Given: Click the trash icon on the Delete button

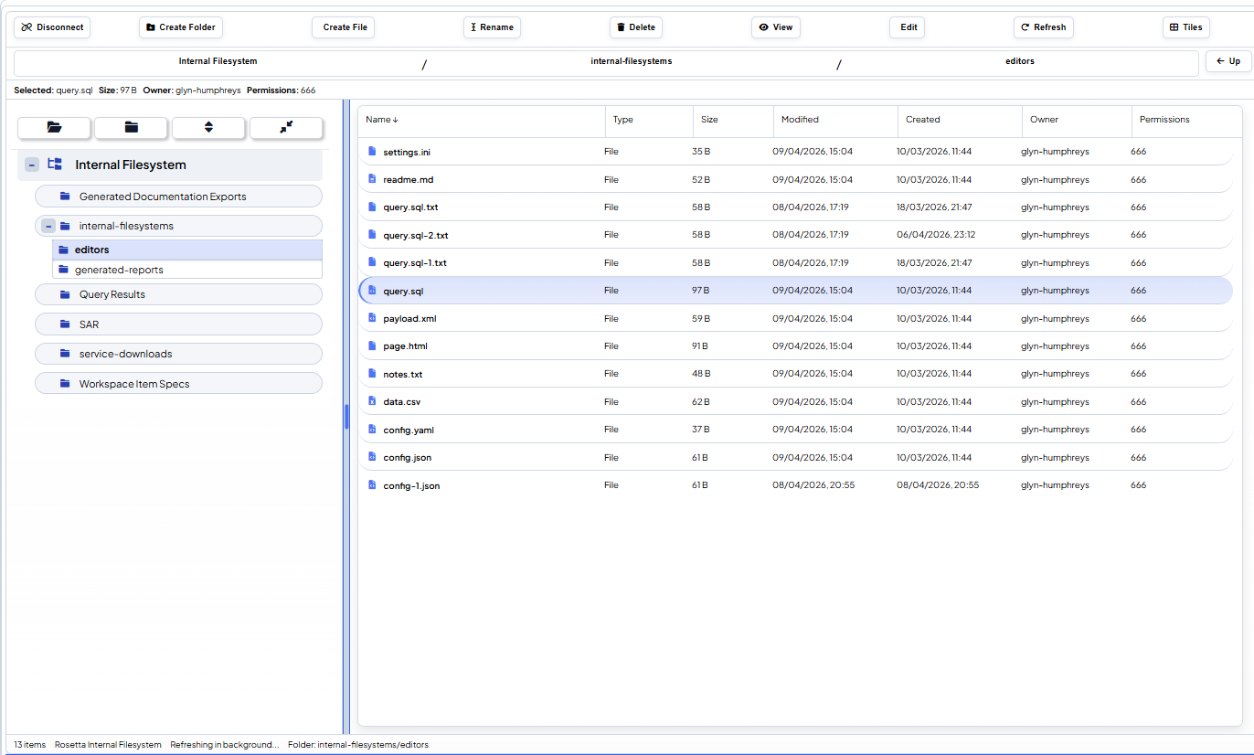Looking at the screenshot, I should [621, 27].
